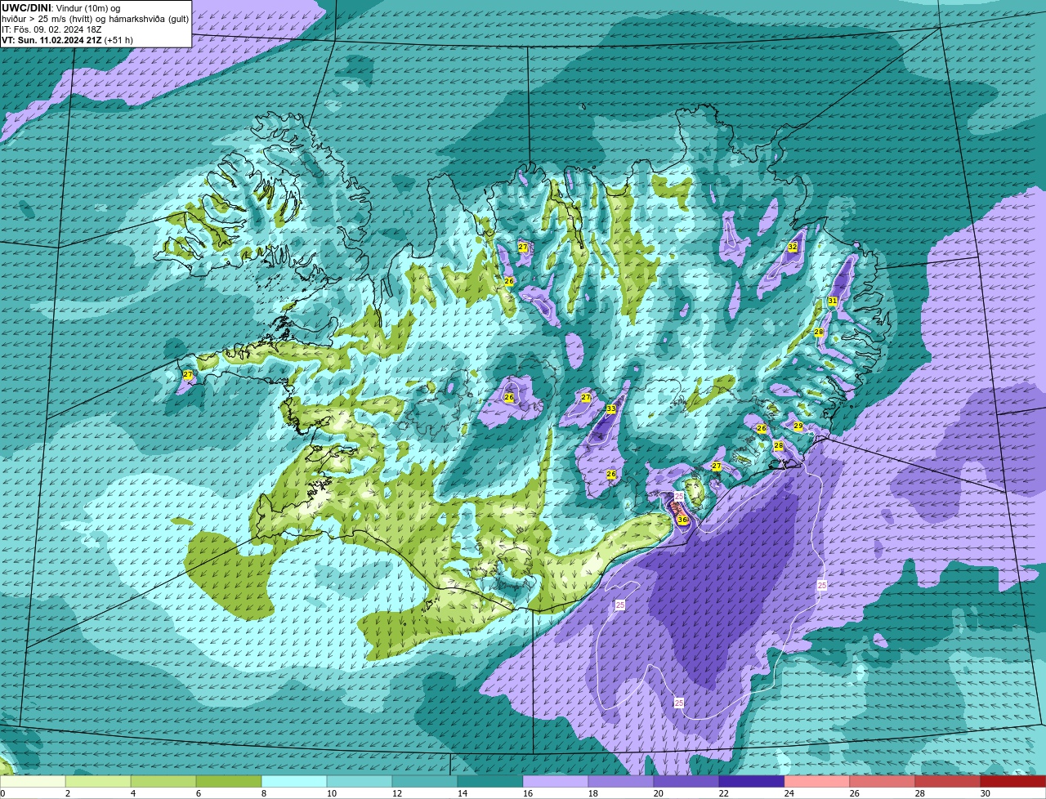
Task: Select the red 28–30 m/s swatch
Action: 948,782
